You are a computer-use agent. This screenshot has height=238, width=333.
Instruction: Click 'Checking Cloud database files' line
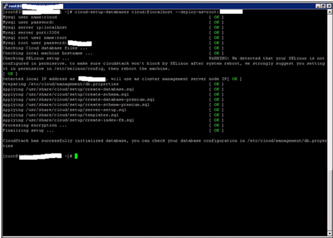point(45,48)
